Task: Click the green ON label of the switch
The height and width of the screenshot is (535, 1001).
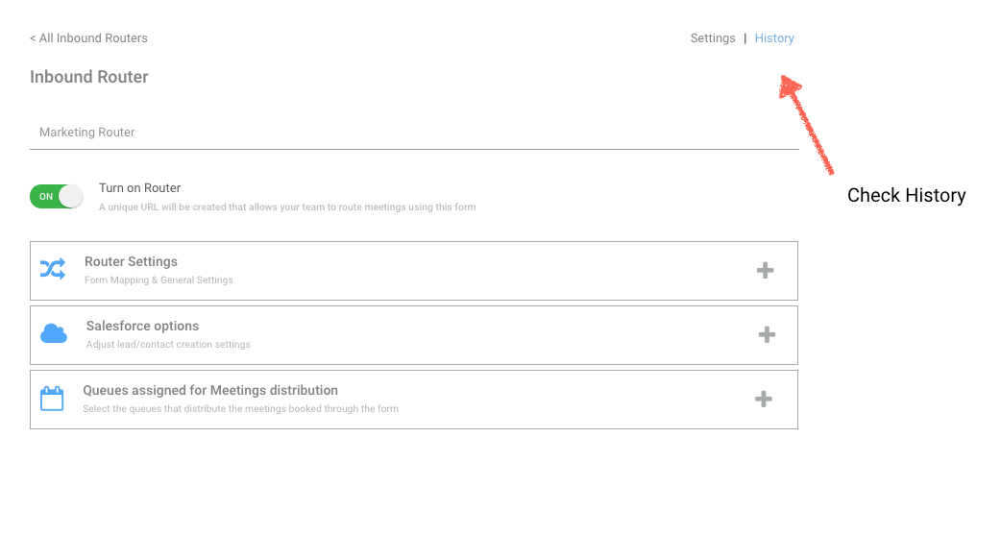Action: click(46, 197)
